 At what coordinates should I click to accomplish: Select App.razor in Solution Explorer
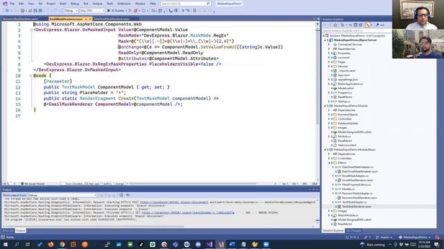(343, 75)
